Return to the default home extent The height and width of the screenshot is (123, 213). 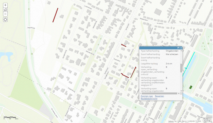coord(5,10)
